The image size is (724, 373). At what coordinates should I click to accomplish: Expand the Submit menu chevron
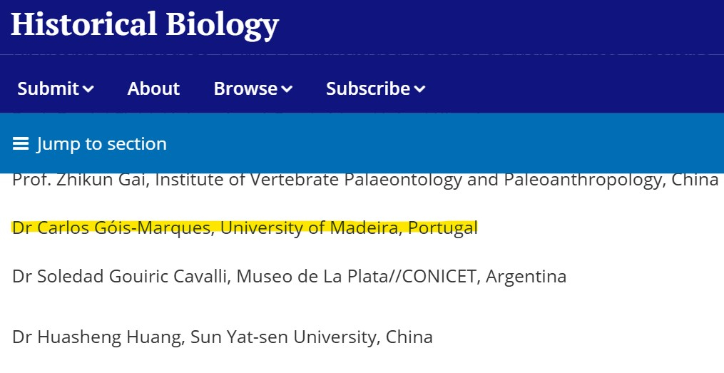88,89
